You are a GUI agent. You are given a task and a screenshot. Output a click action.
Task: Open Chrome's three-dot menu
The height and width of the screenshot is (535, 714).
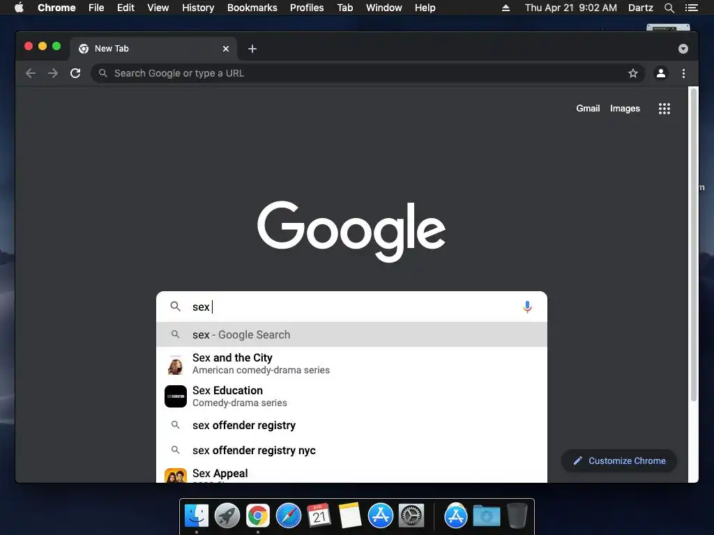pos(683,73)
